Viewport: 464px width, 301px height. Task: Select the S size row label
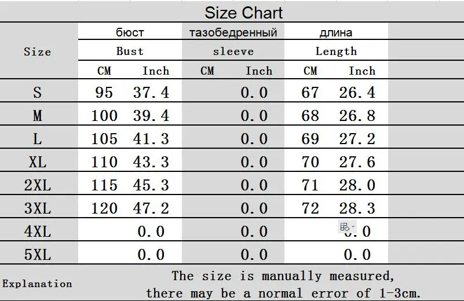[37, 92]
